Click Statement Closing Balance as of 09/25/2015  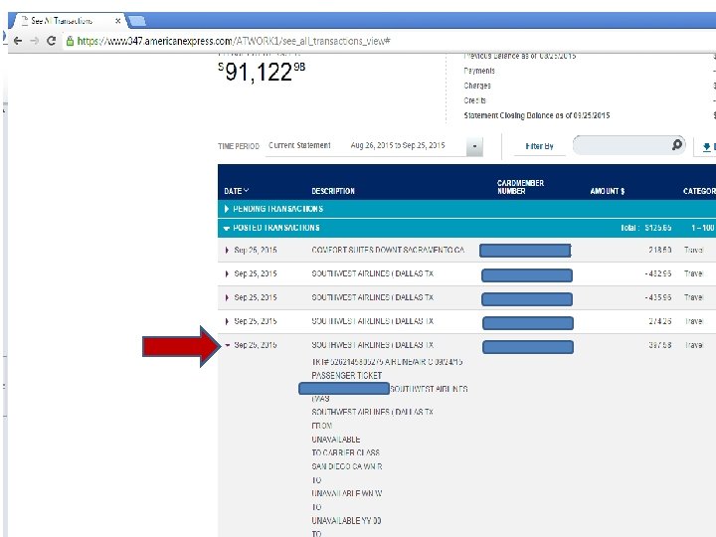(537, 115)
